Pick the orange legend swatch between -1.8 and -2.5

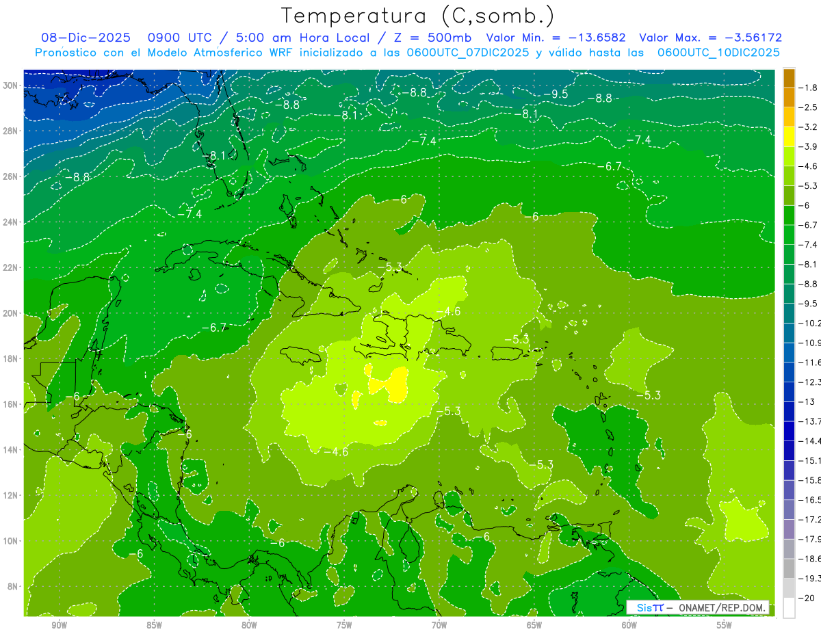tap(789, 98)
